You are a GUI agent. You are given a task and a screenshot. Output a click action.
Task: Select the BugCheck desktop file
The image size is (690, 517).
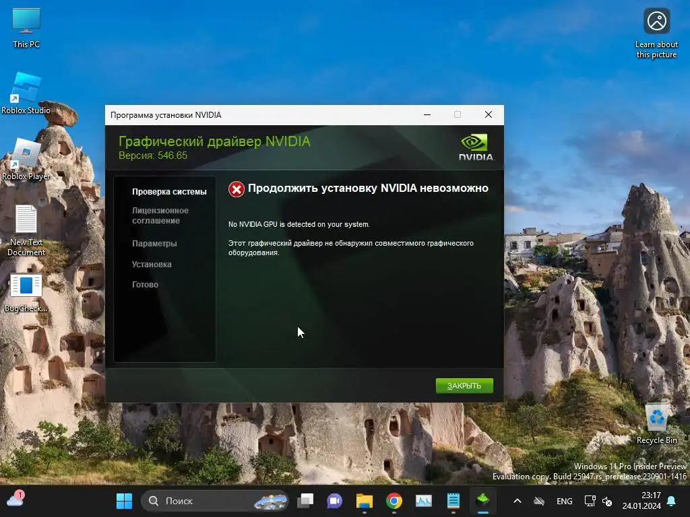click(26, 293)
